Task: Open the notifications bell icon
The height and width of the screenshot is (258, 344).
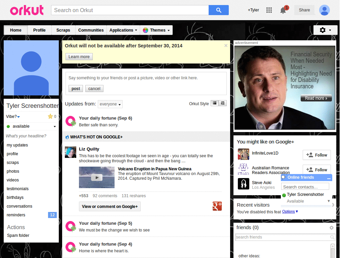Action: tap(283, 10)
